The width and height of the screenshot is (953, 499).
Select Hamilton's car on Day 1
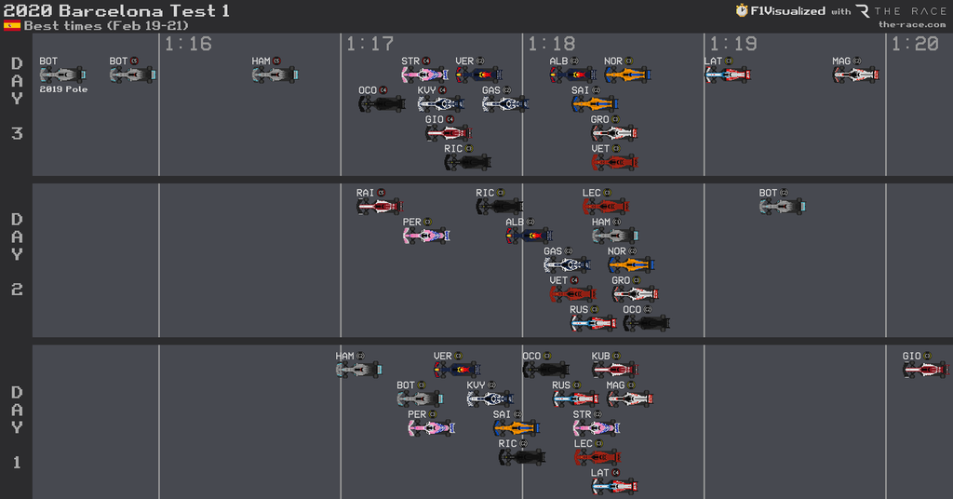pos(359,370)
